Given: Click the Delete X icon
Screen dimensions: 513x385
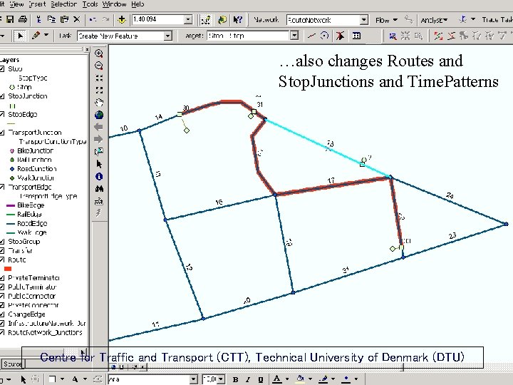Looking at the screenshot, I should (76, 19).
